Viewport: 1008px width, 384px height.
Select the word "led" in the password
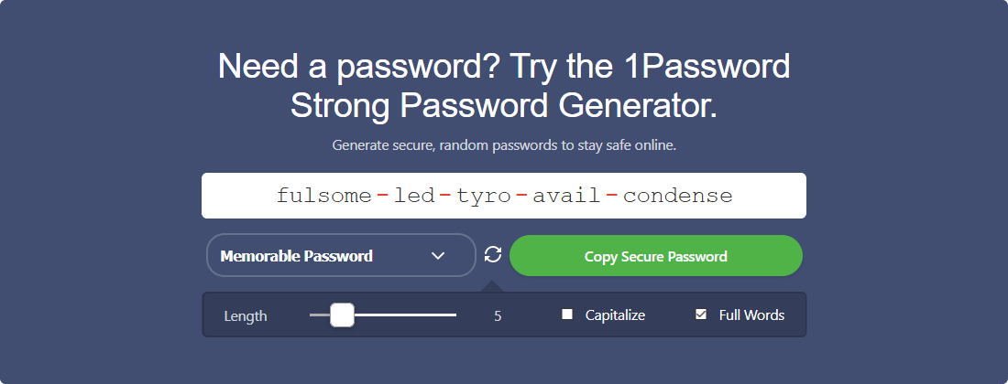(414, 196)
